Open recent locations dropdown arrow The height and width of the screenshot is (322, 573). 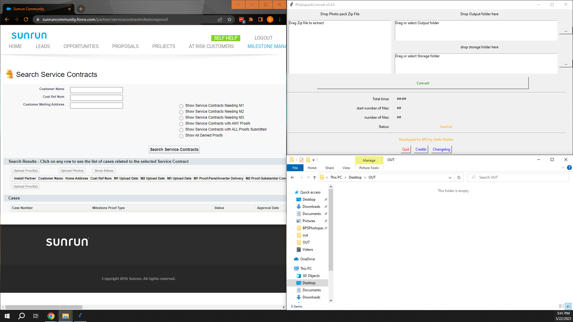pos(308,177)
